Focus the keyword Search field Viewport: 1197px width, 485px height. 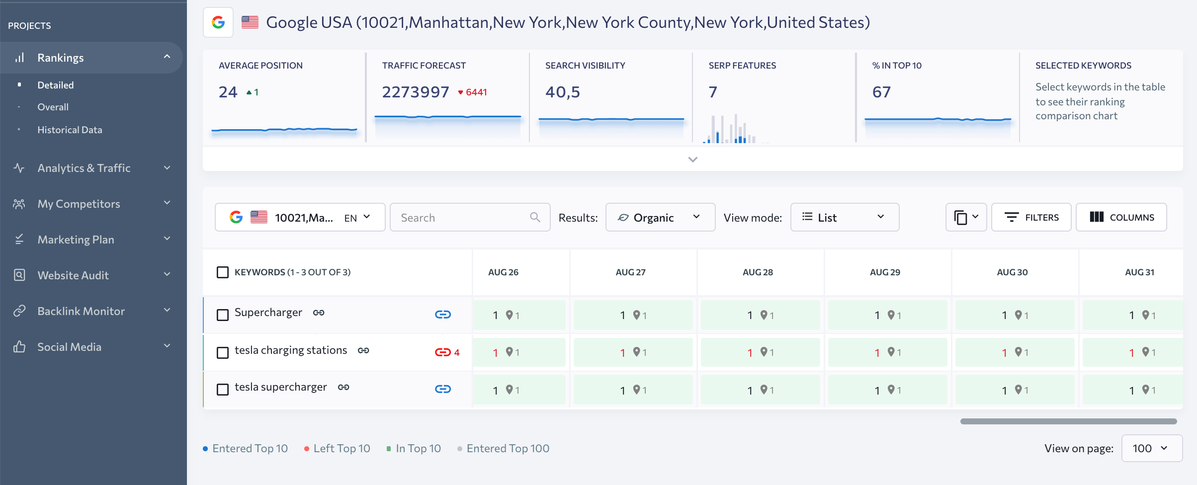point(470,217)
